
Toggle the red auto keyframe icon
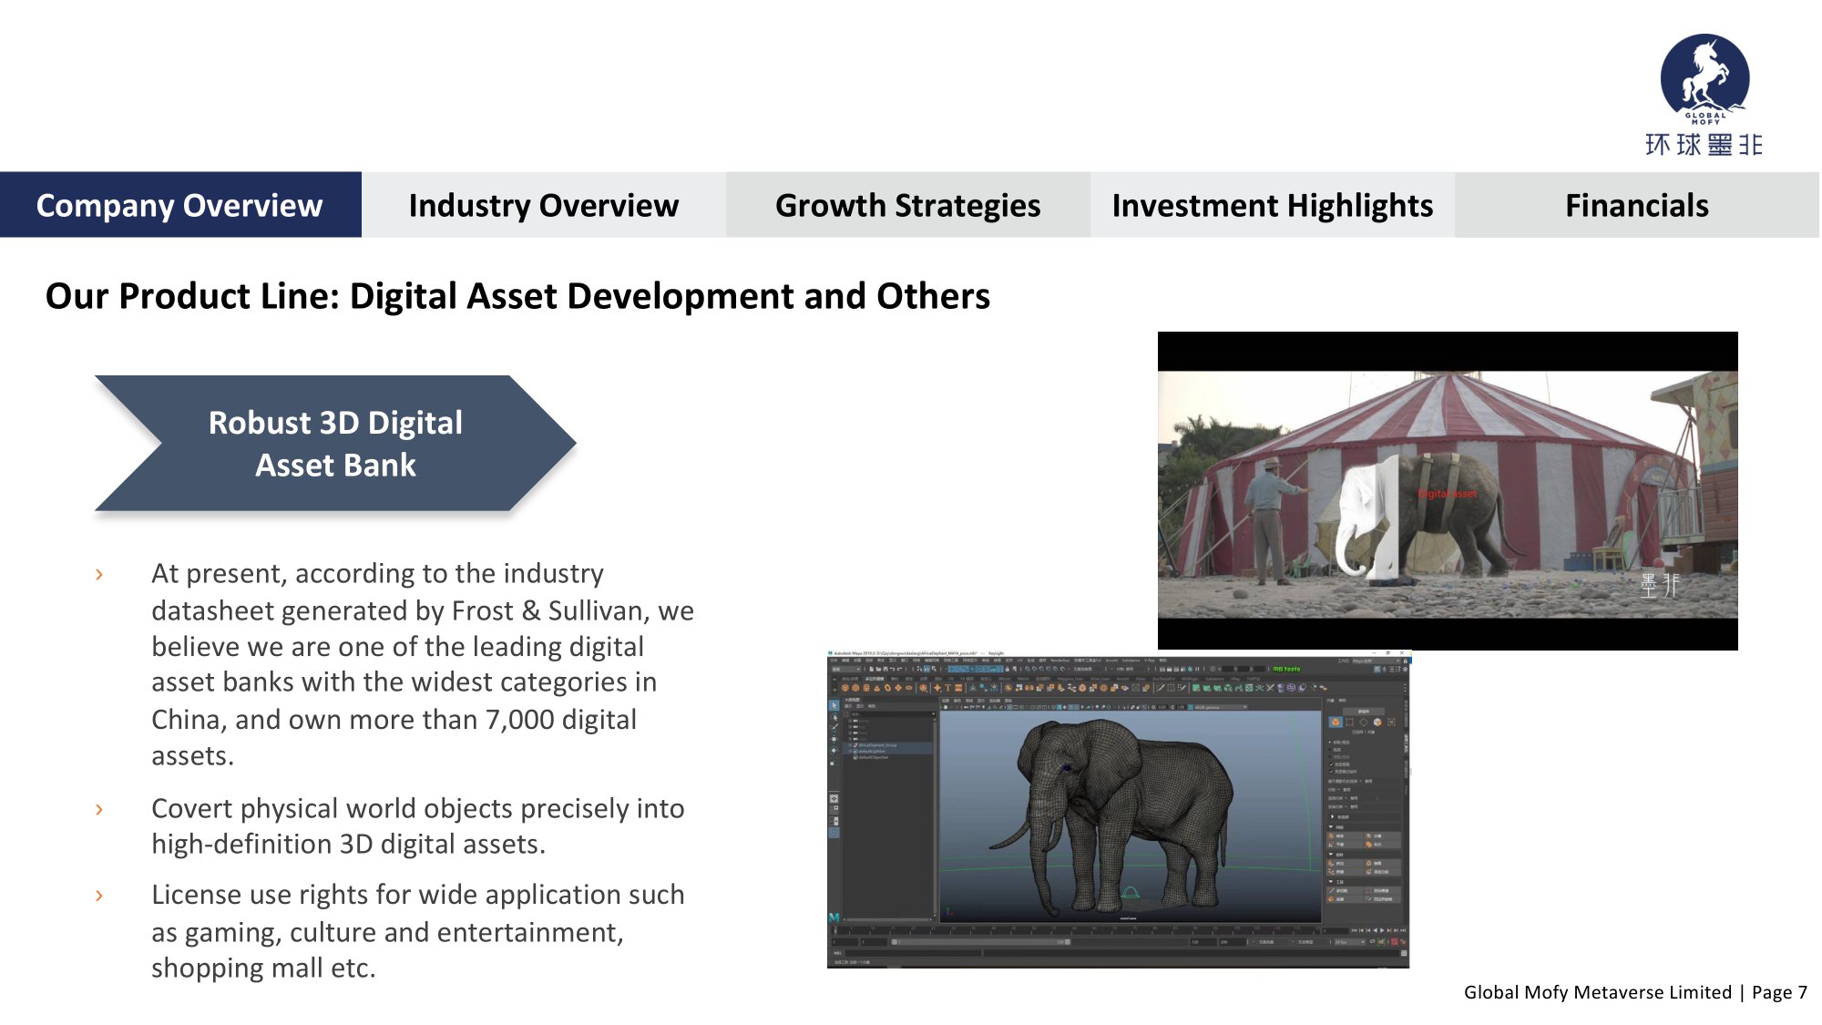pos(1394,941)
